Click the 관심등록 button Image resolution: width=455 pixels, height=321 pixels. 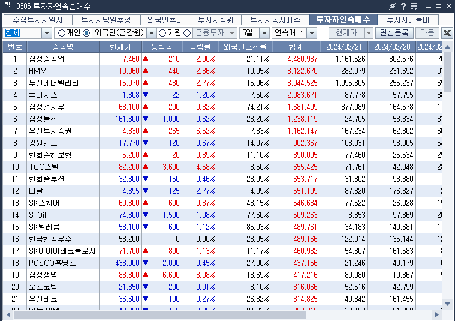394,33
